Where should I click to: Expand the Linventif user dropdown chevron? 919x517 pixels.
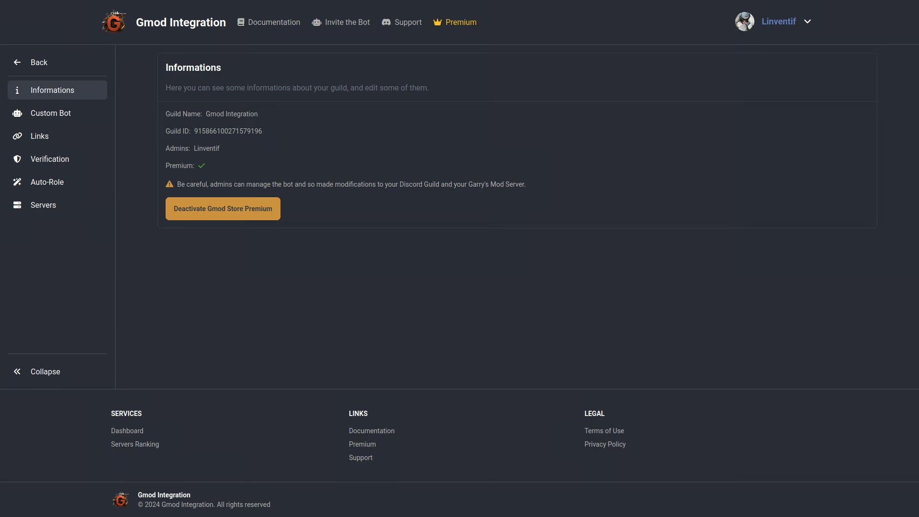(x=807, y=22)
